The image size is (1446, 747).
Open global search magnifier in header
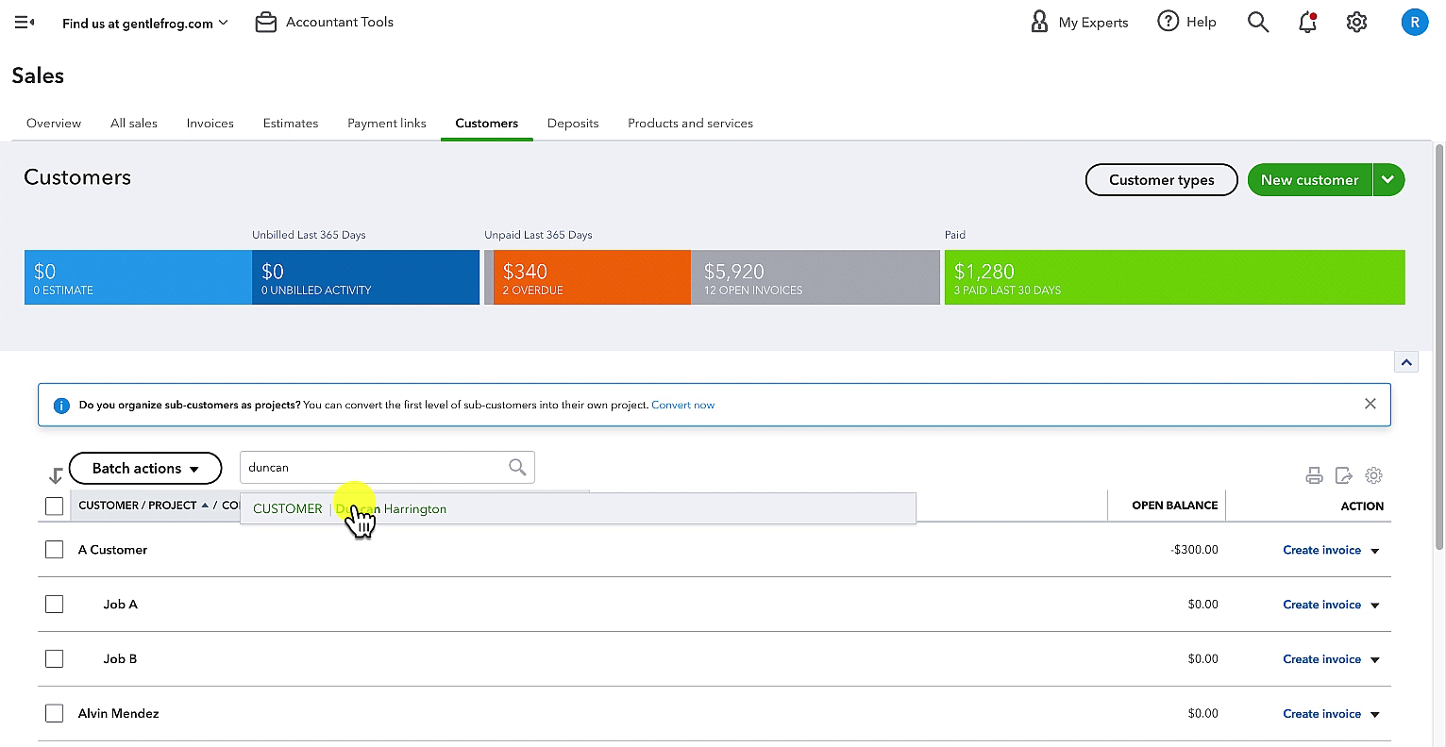coord(1257,22)
